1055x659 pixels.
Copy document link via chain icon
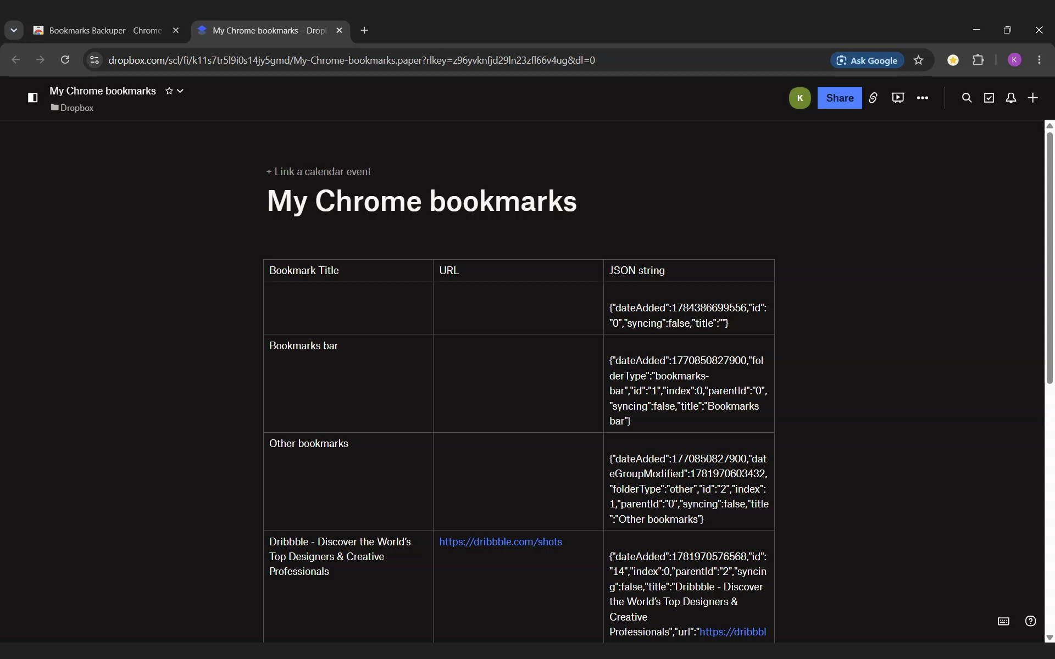pos(873,98)
